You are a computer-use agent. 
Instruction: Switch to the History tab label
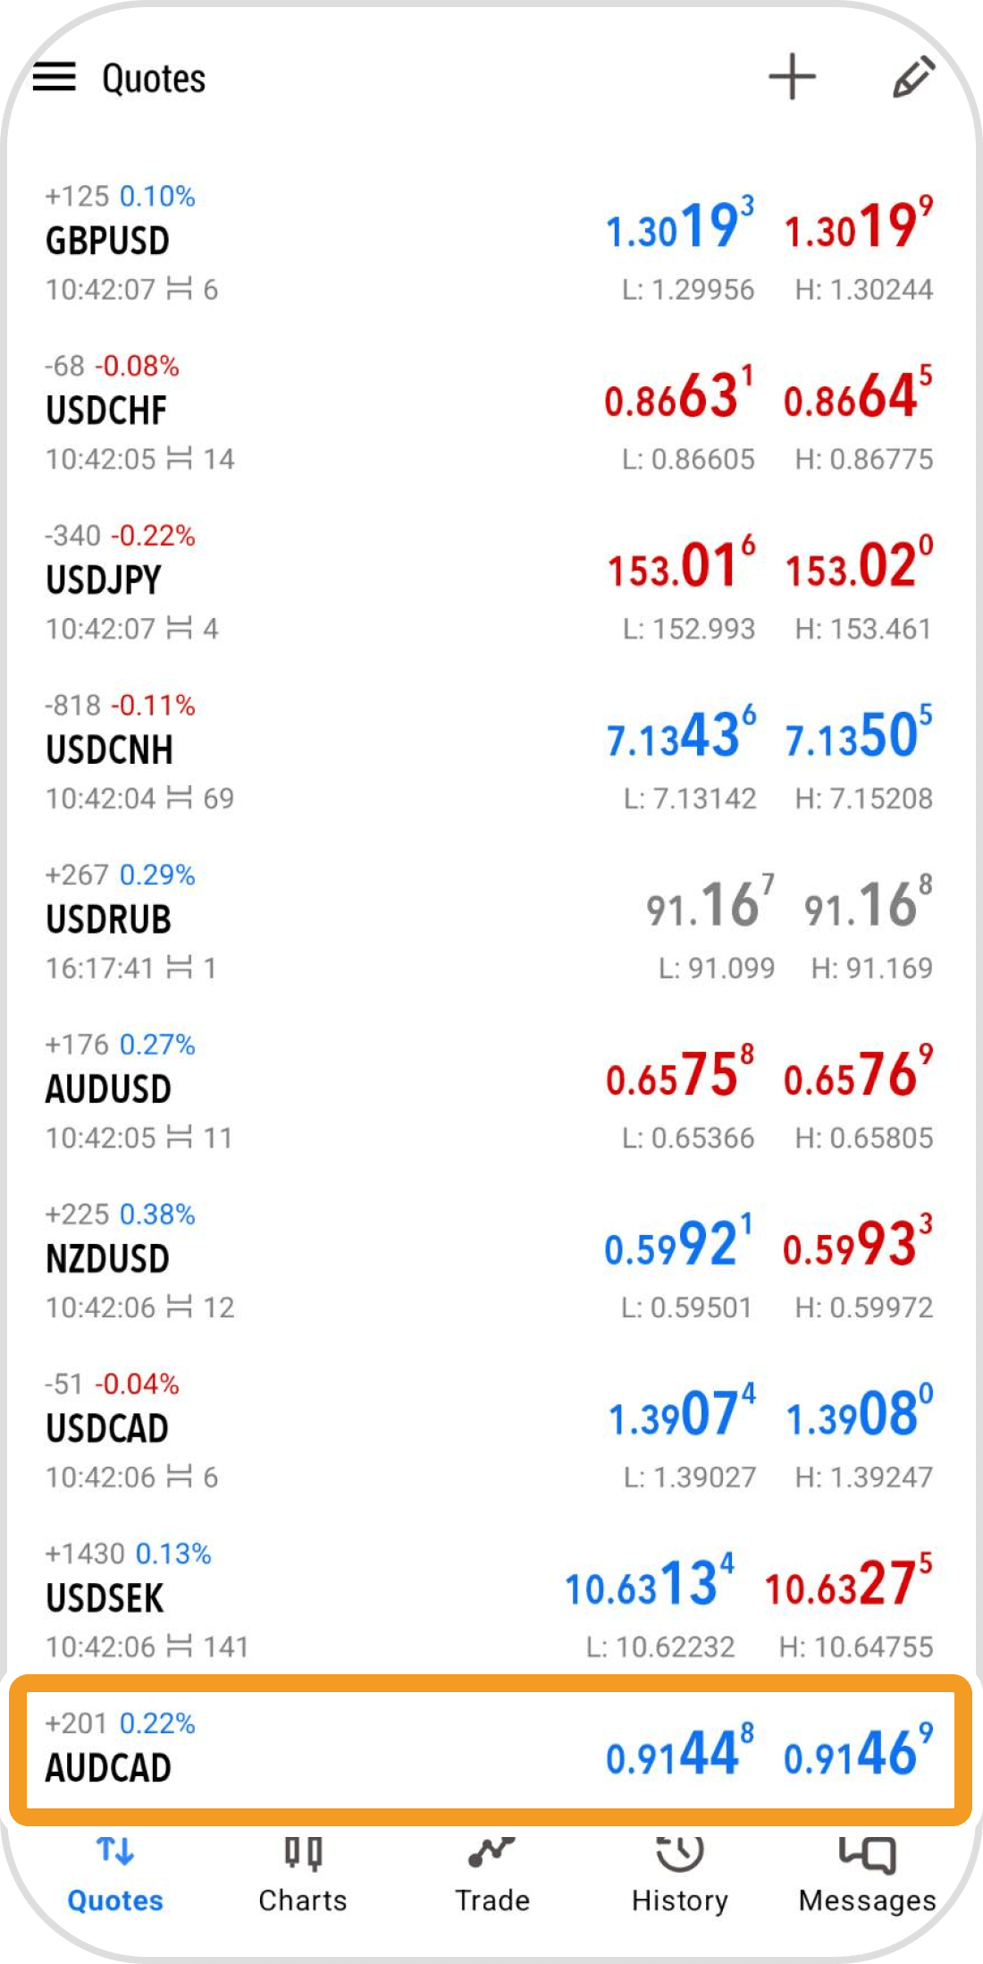pyautogui.click(x=680, y=1901)
